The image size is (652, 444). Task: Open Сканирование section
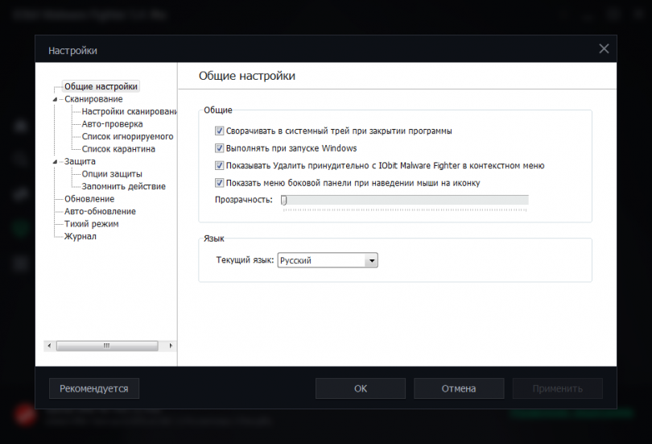coord(93,99)
